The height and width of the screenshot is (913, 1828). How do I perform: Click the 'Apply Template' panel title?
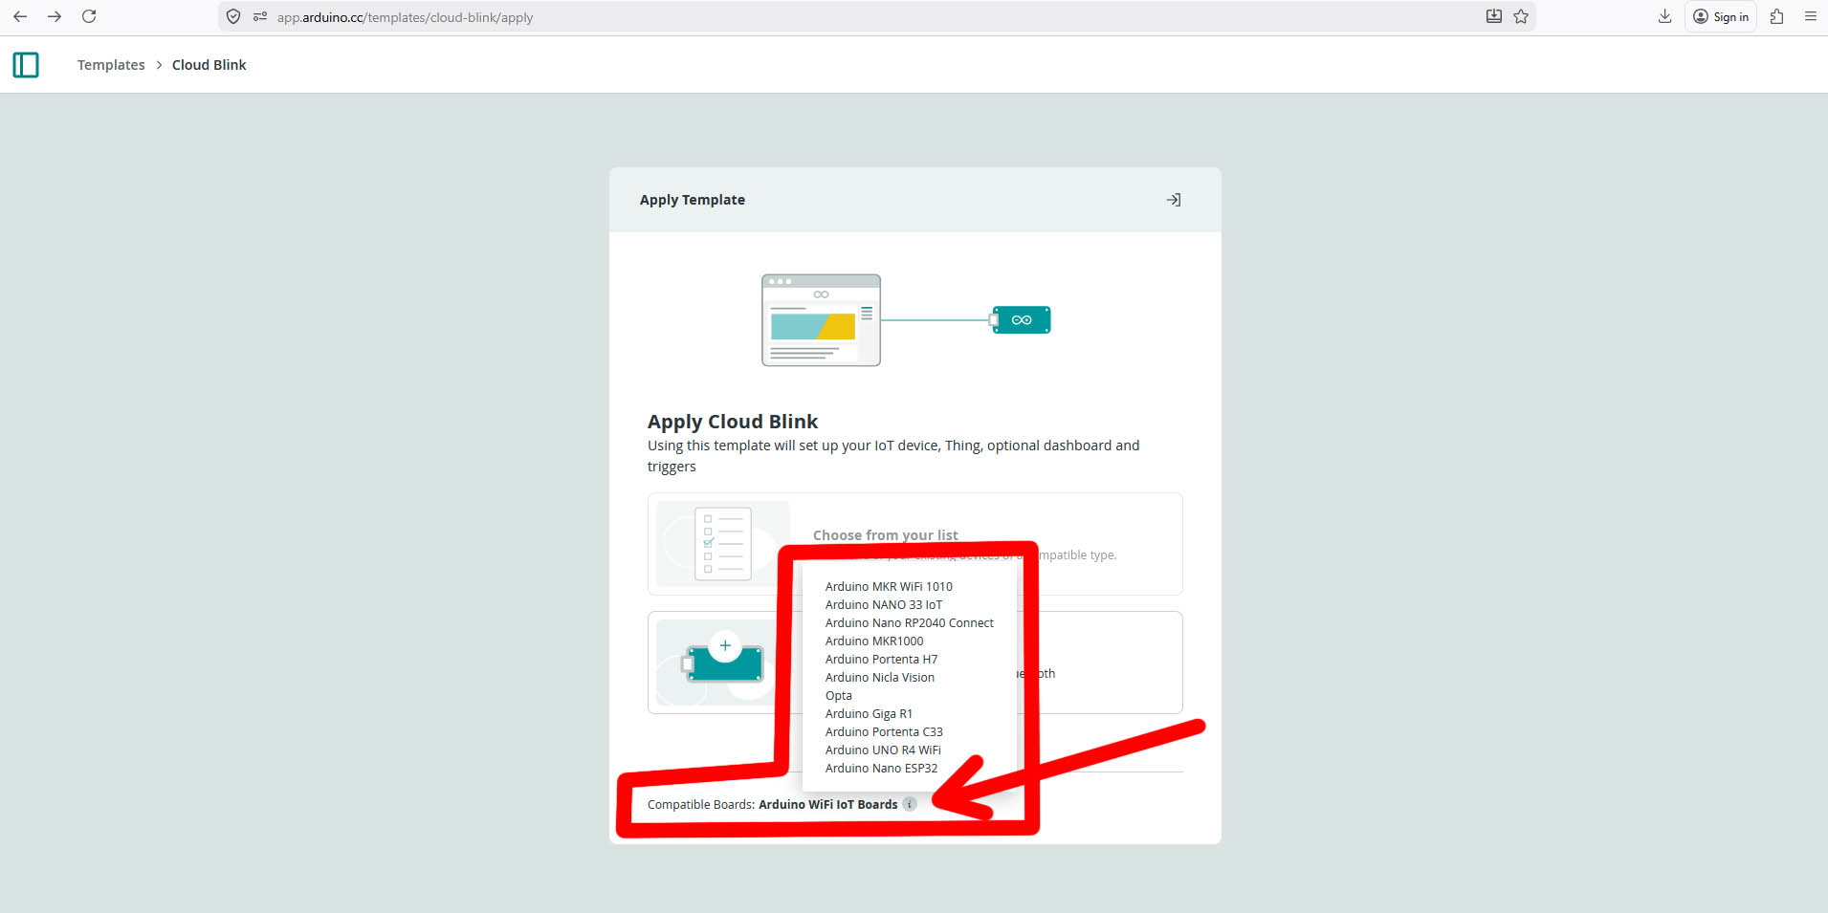[x=693, y=200]
